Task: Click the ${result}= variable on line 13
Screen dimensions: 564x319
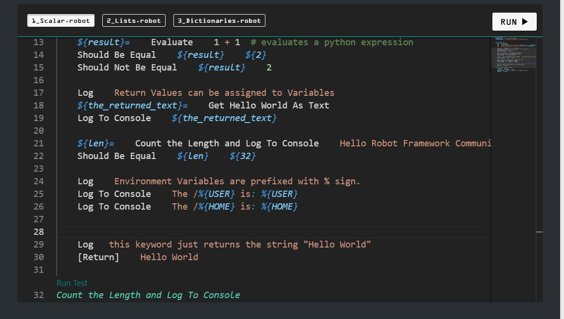Action: pos(104,42)
